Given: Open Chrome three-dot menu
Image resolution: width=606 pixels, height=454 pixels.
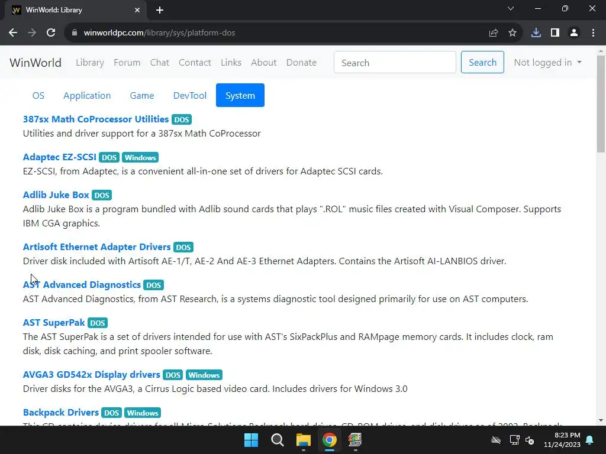Looking at the screenshot, I should [593, 33].
